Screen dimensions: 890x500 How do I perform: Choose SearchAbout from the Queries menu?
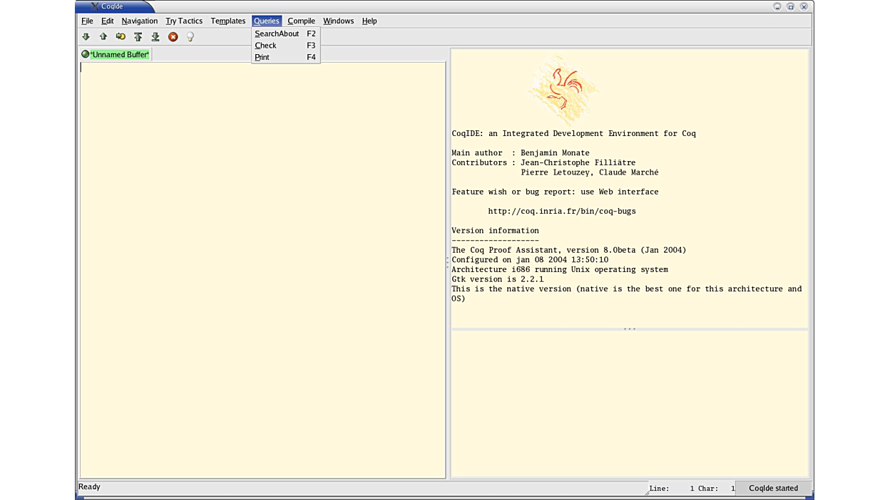point(277,33)
